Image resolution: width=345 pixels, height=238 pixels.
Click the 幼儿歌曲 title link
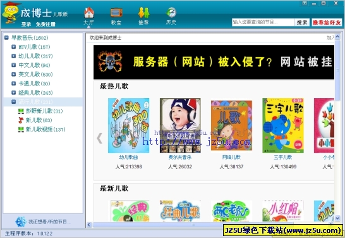128,158
